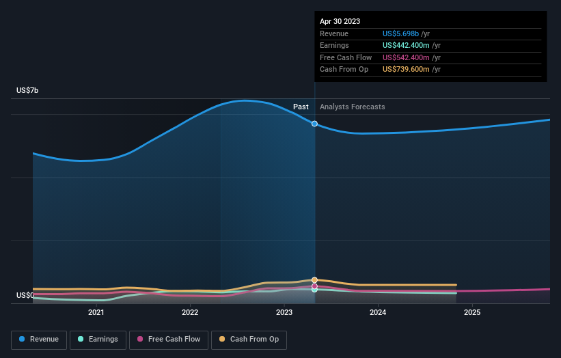Click the Free Cash Flow label in tooltip
This screenshot has height=358, width=561.
coord(346,57)
